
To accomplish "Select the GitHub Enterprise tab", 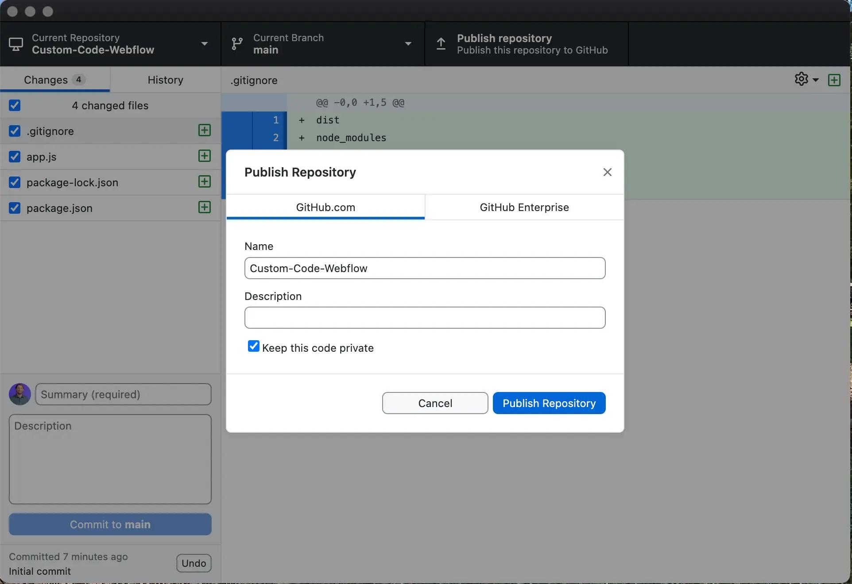I will click(x=524, y=207).
